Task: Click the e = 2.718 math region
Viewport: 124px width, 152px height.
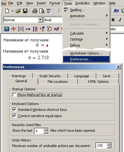Action: (39, 58)
